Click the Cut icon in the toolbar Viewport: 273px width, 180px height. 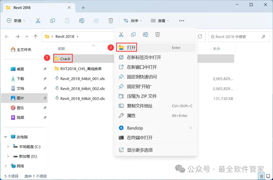38,21
